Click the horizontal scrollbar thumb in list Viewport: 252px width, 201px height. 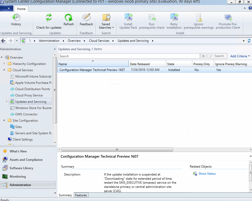click(x=117, y=150)
